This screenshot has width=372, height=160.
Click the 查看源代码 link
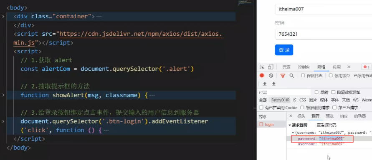[x=326, y=126]
